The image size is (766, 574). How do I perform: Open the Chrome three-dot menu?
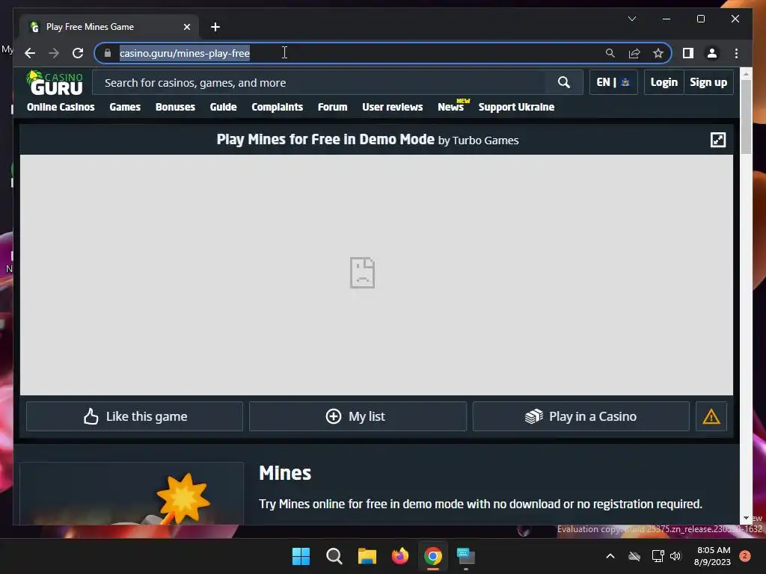coord(736,53)
